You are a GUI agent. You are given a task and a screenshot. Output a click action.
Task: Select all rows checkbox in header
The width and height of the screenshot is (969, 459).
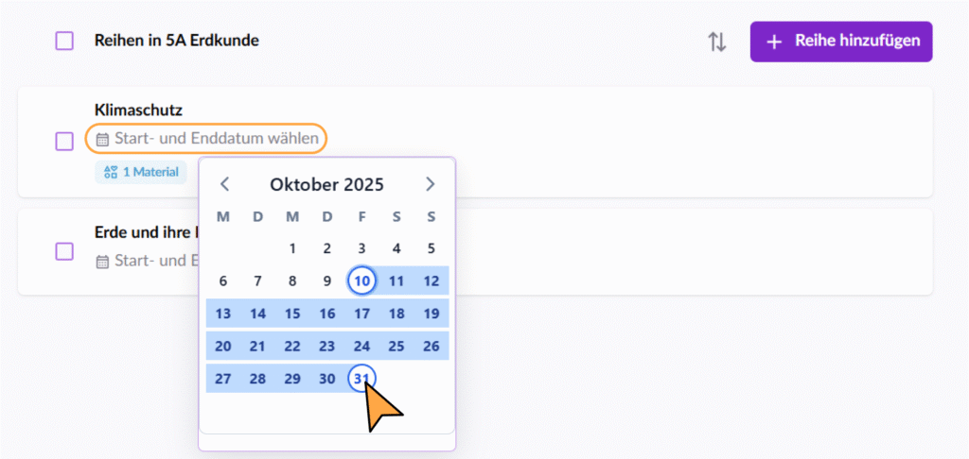(64, 42)
